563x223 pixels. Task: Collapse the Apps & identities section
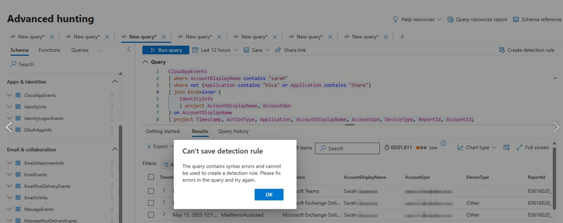click(115, 82)
